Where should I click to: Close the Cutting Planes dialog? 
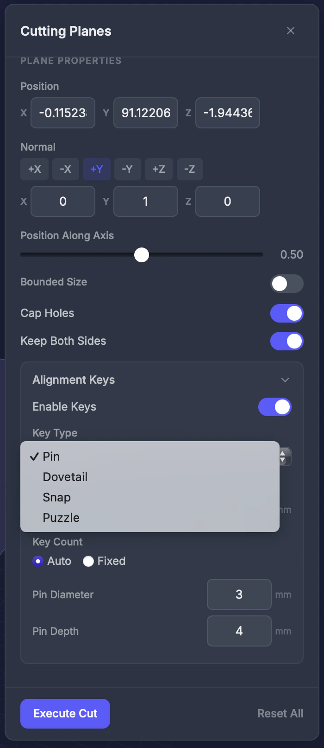[291, 31]
